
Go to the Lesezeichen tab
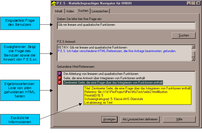point(100,11)
